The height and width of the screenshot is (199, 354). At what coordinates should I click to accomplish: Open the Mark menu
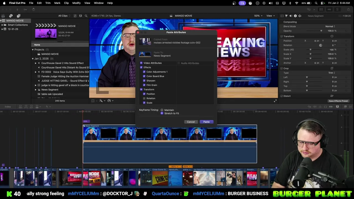(x=57, y=3)
